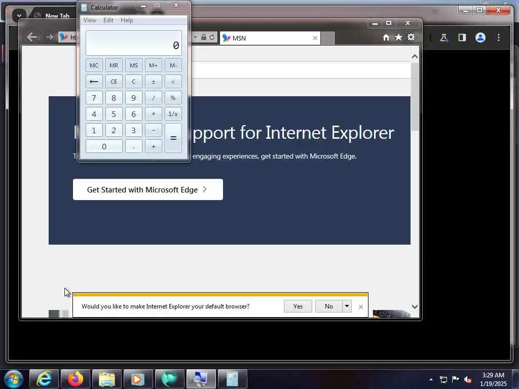Click the Action Center flag tray icon
The height and width of the screenshot is (389, 519).
(x=456, y=379)
